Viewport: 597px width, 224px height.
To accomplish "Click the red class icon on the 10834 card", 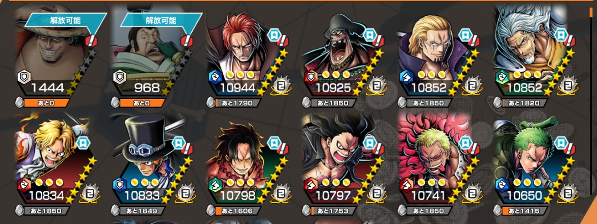I will (22, 185).
